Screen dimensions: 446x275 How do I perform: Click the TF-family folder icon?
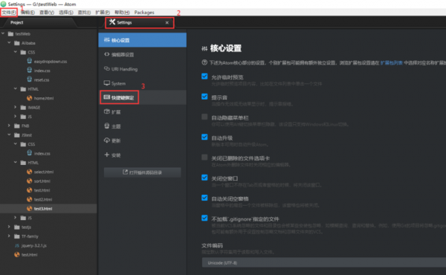(x=17, y=236)
